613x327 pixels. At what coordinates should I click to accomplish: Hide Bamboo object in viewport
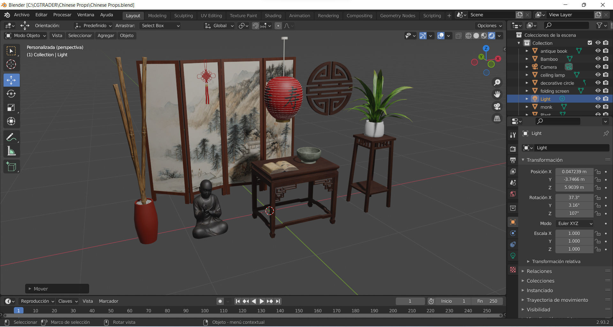click(x=598, y=59)
